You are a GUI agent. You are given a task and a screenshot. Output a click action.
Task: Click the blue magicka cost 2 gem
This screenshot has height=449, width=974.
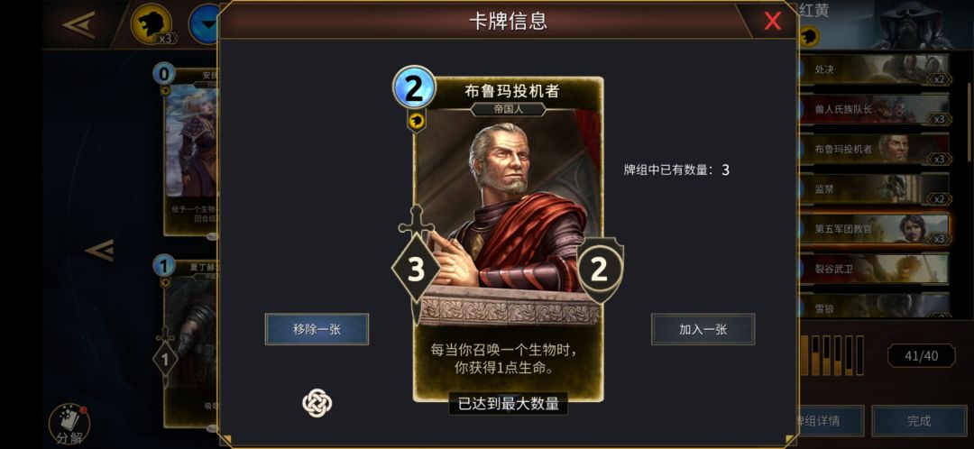point(414,88)
